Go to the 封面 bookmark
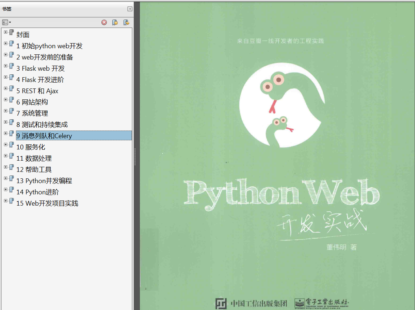415x310 pixels. [23, 34]
